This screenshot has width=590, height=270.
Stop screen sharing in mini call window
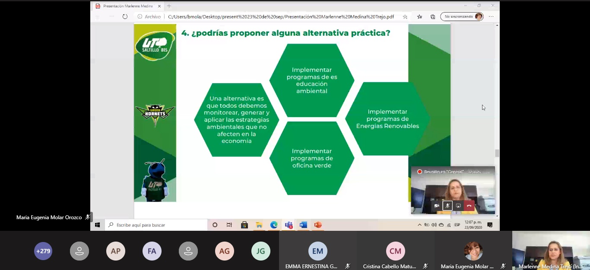click(458, 206)
